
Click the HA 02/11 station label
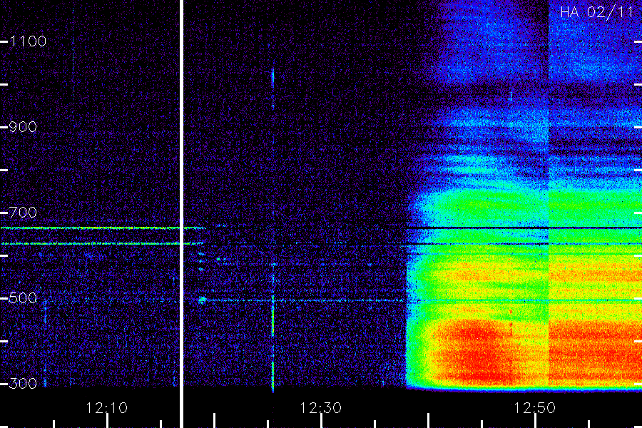(597, 12)
